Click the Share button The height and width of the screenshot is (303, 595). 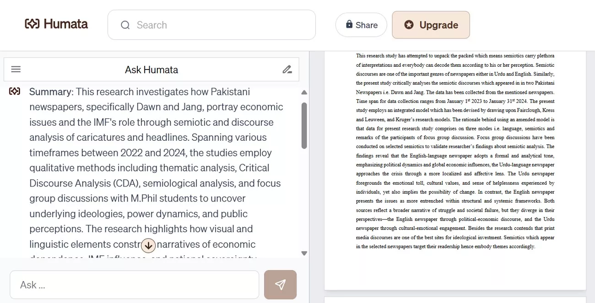coord(361,25)
